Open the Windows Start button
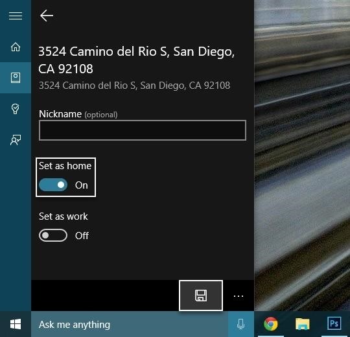350x337 pixels. [x=16, y=324]
